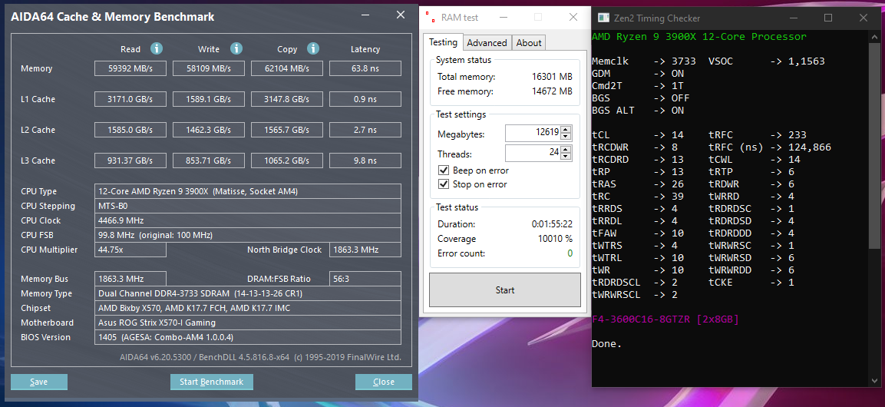Open the About tab in RAM test
885x407 pixels.
(529, 43)
